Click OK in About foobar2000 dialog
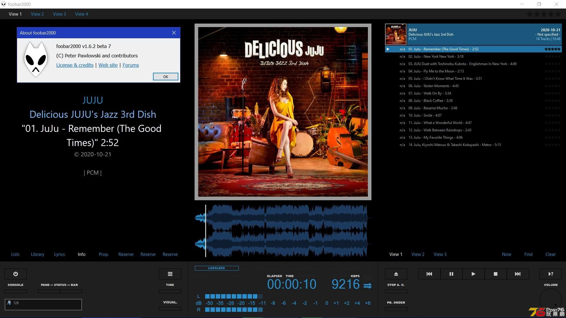The image size is (566, 318). tap(166, 77)
